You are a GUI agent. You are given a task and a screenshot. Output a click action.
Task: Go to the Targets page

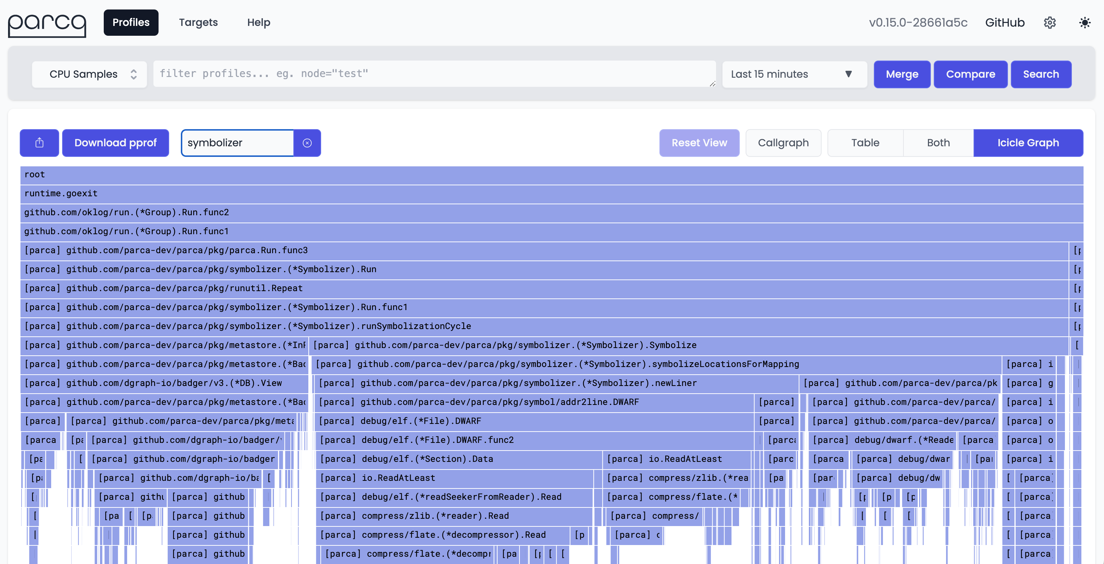click(198, 23)
